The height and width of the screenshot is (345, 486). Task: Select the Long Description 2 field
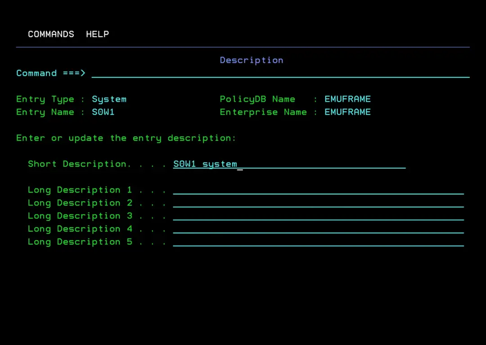318,203
